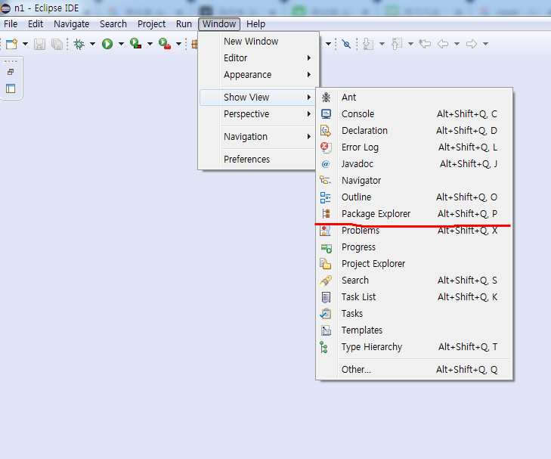Show the Declaration view
The width and height of the screenshot is (551, 459).
(x=414, y=130)
